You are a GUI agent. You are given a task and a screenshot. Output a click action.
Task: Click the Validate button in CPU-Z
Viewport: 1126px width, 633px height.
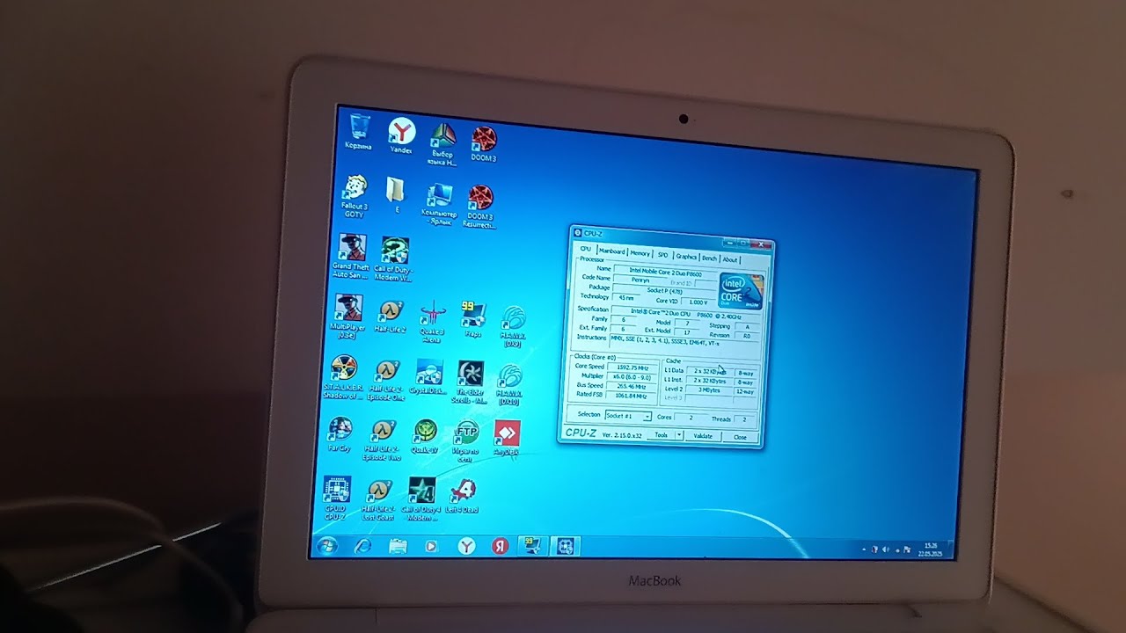point(703,435)
